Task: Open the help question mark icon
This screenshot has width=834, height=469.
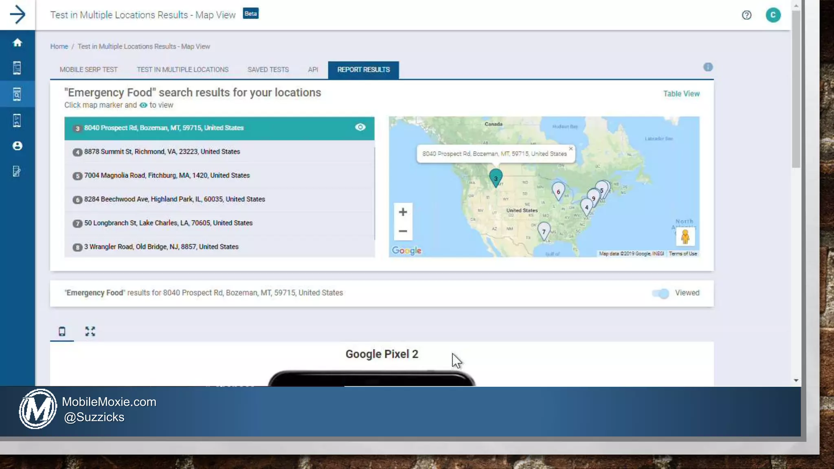Action: tap(746, 15)
